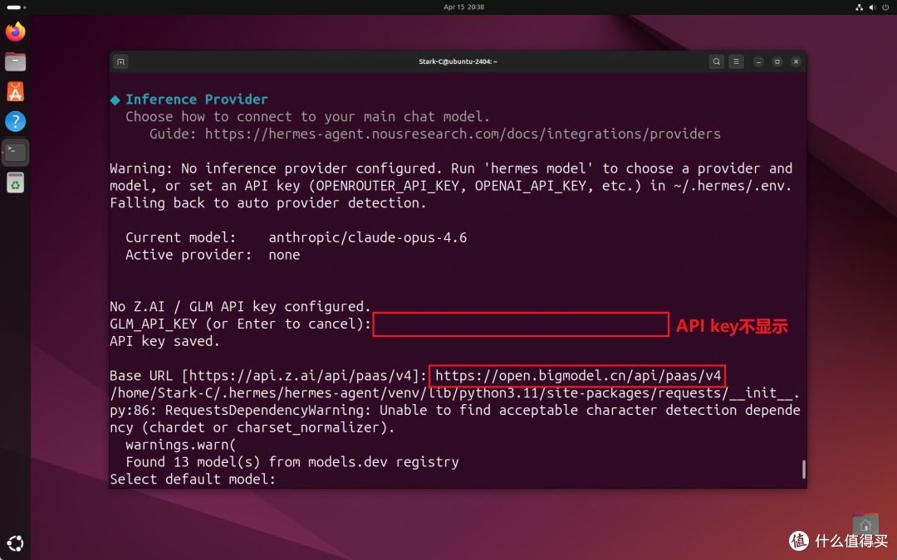897x560 pixels.
Task: Click the 'Select default model:' prompt
Action: [193, 479]
